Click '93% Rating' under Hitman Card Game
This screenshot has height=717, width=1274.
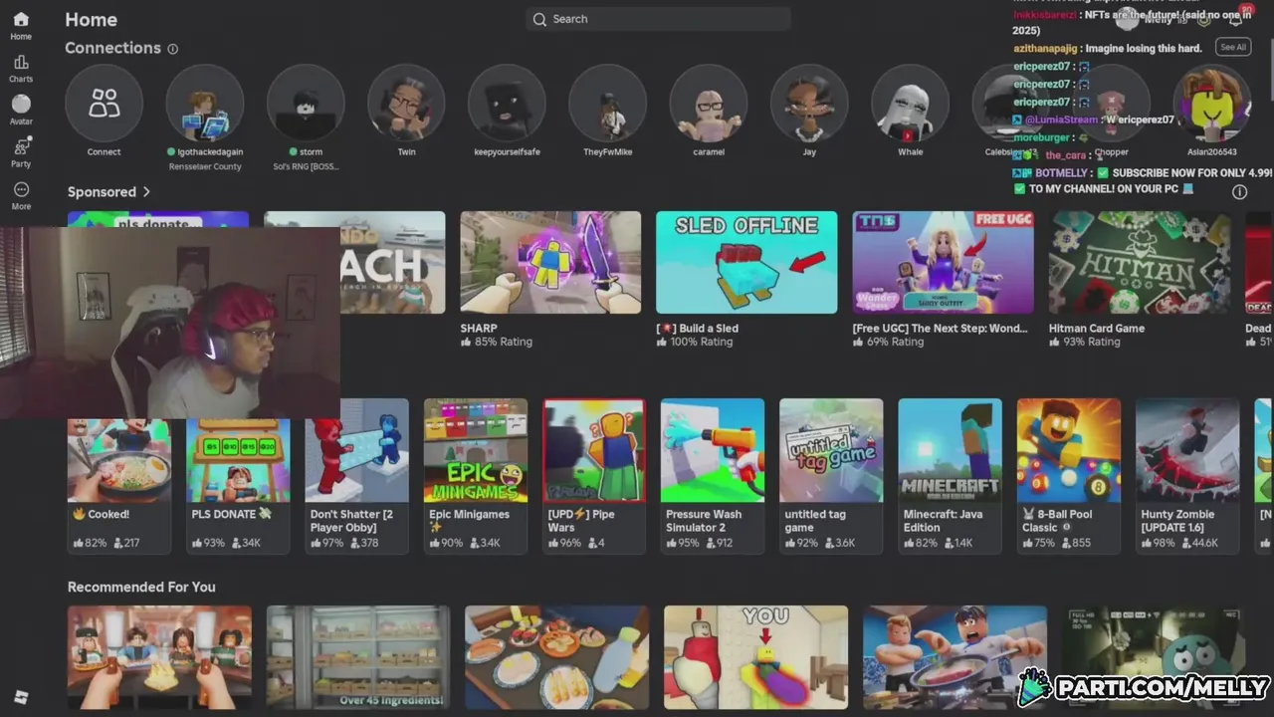(x=1092, y=342)
